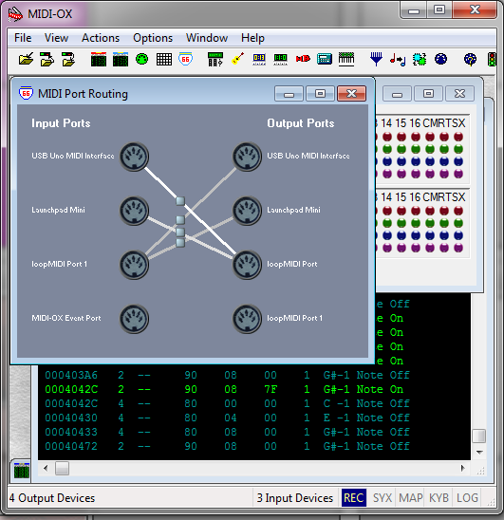The image size is (504, 520).
Task: Open the Options menu
Action: [153, 38]
